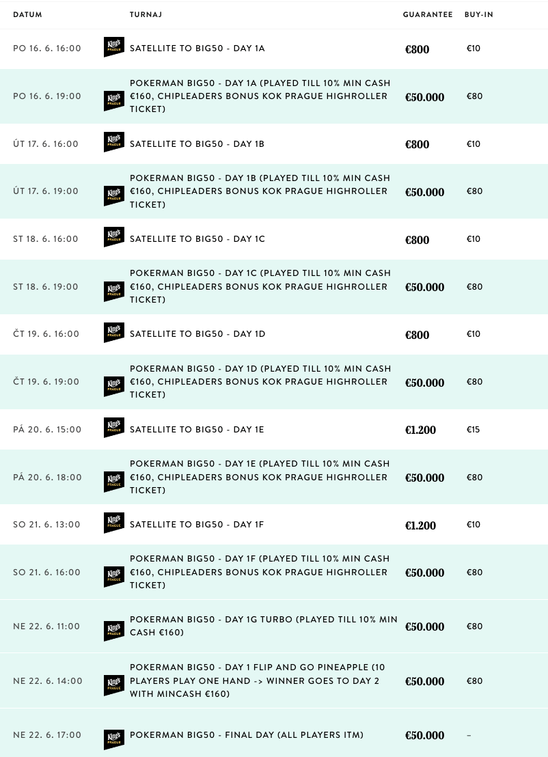The height and width of the screenshot is (757, 548).
Task: Click King's logo on Pokerman Day 1D row
Action: click(x=114, y=386)
